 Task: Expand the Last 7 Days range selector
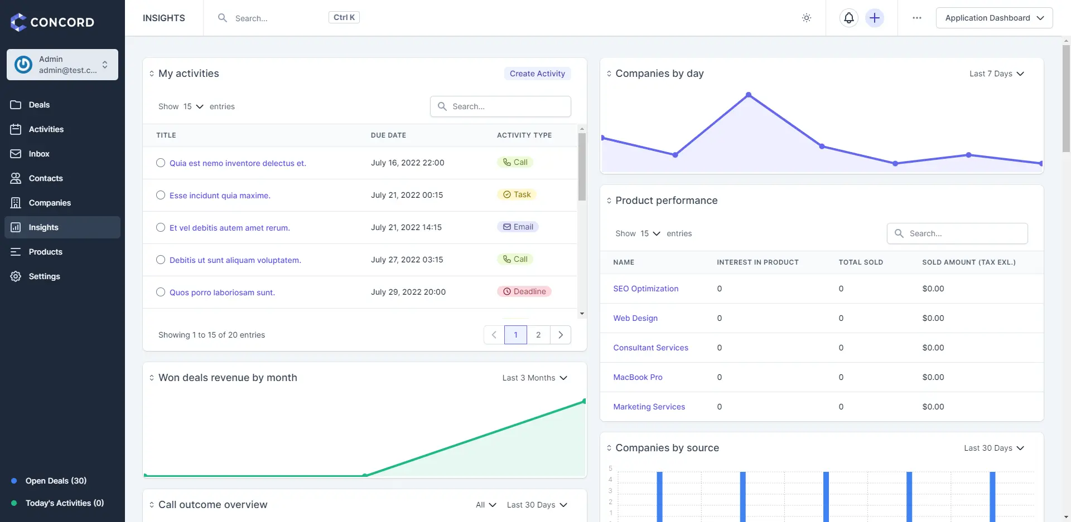[996, 74]
